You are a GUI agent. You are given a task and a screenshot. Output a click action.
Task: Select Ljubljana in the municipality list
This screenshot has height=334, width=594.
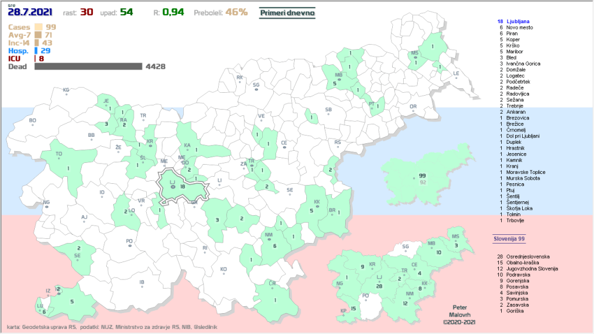pyautogui.click(x=520, y=21)
